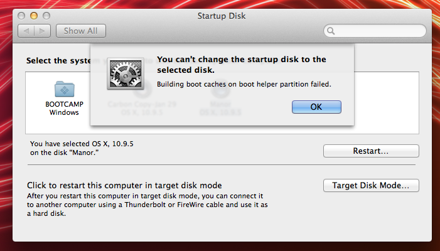Click the Target Disk Mode... button
The image size is (440, 251).
point(371,186)
